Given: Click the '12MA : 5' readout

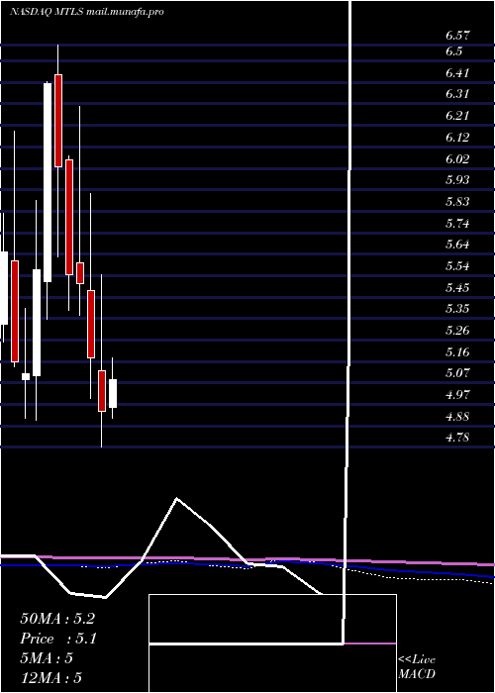Looking at the screenshot, I should tap(51, 678).
